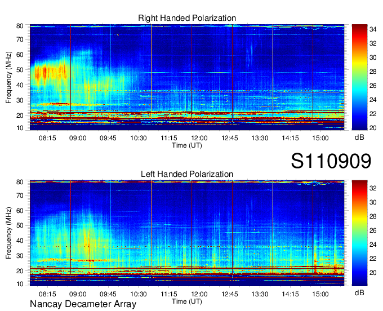Click the Right Handed Polarization plot title

coord(187,18)
